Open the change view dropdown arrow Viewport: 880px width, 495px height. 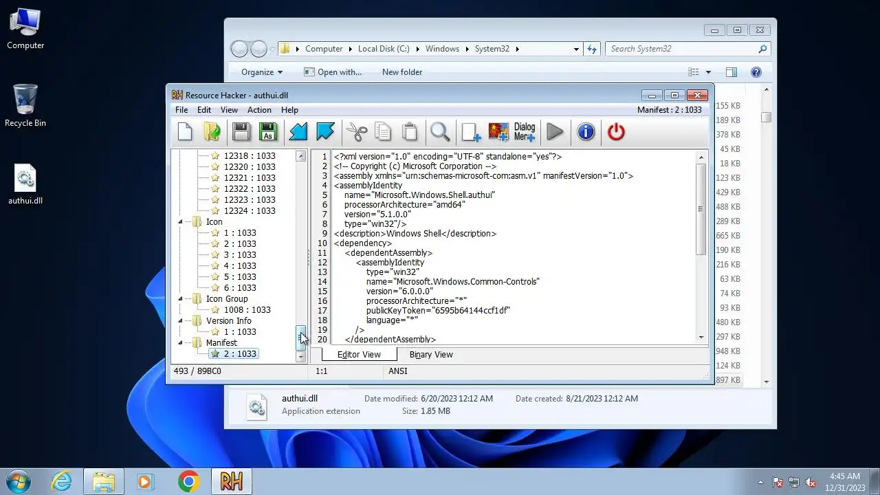click(708, 72)
